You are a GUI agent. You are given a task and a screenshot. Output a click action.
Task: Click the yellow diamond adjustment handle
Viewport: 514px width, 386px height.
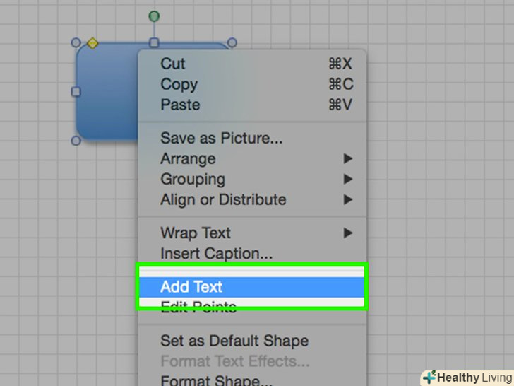(x=92, y=44)
